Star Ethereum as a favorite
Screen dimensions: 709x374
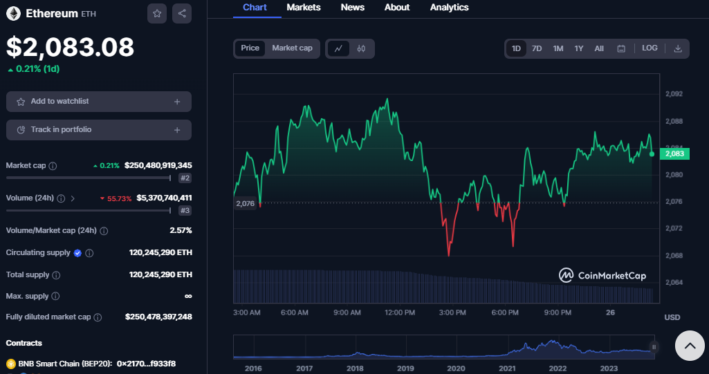pos(157,13)
